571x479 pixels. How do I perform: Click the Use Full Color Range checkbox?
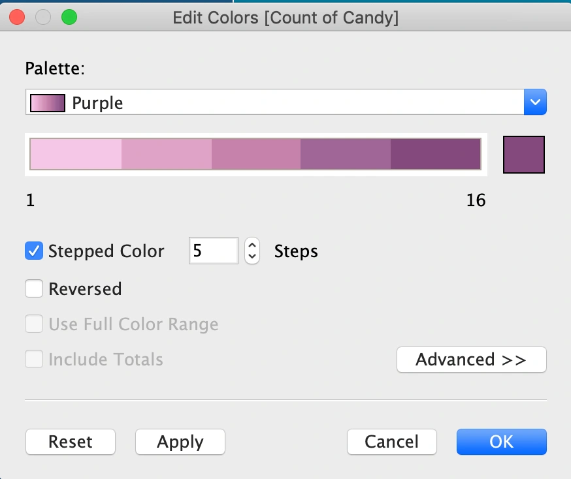(34, 324)
